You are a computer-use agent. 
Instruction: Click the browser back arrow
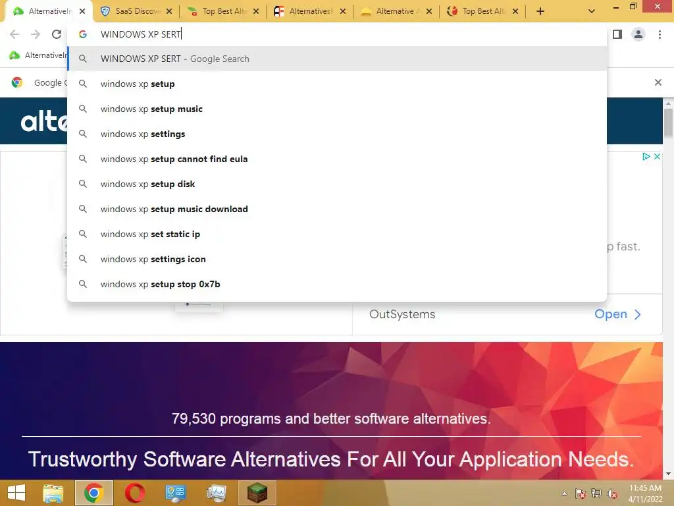coord(14,34)
